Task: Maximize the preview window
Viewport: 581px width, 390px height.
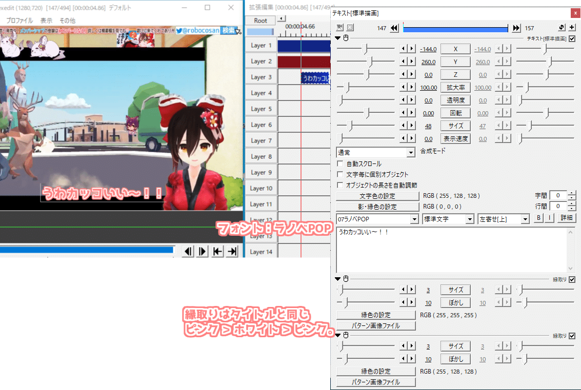Action: click(x=208, y=7)
